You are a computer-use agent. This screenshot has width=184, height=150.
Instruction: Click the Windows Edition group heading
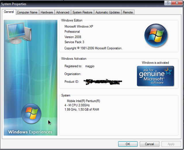72,20
